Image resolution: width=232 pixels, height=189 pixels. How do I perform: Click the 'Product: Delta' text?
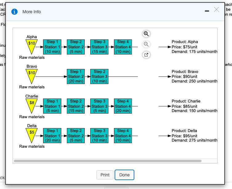click(184, 131)
